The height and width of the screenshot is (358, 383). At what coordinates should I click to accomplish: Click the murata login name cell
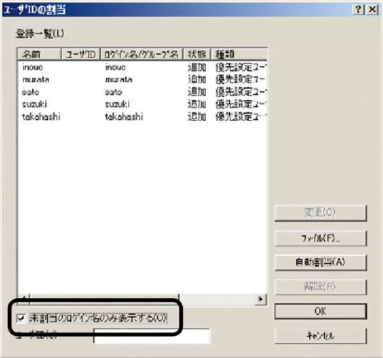(119, 80)
